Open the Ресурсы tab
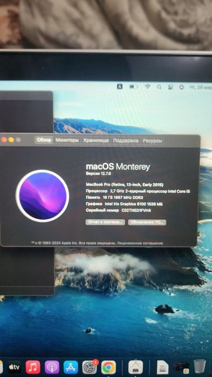The height and width of the screenshot is (377, 212). (152, 141)
